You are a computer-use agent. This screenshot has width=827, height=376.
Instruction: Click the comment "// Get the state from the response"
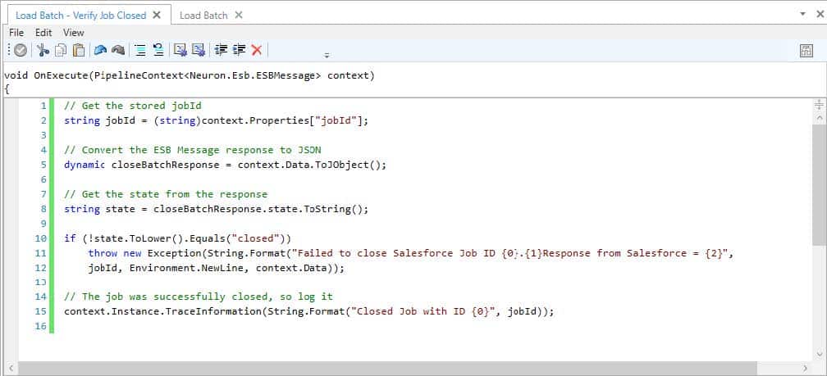click(166, 194)
